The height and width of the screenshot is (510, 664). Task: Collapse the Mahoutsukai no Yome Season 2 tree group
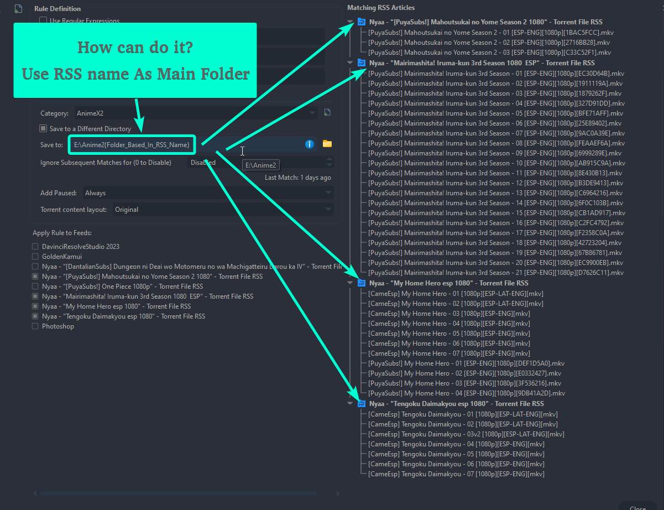coord(350,22)
